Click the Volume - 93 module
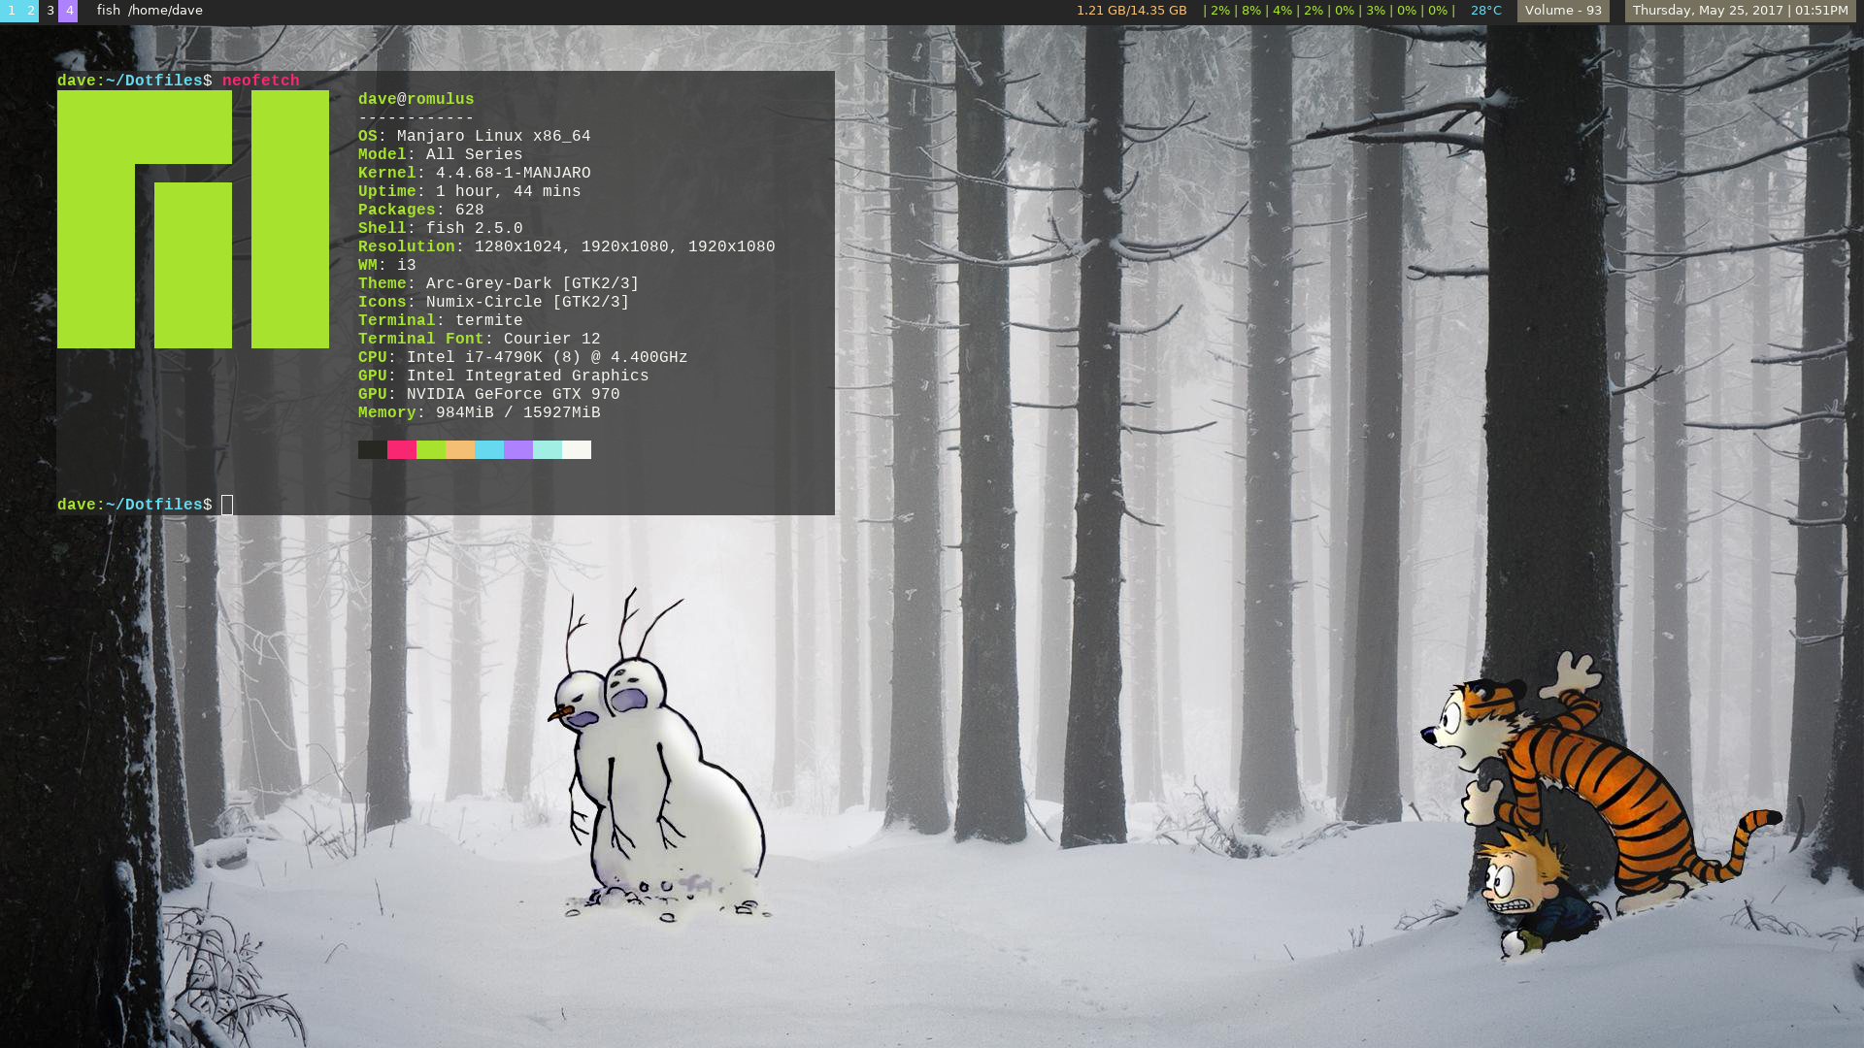The image size is (1864, 1048). (1562, 11)
